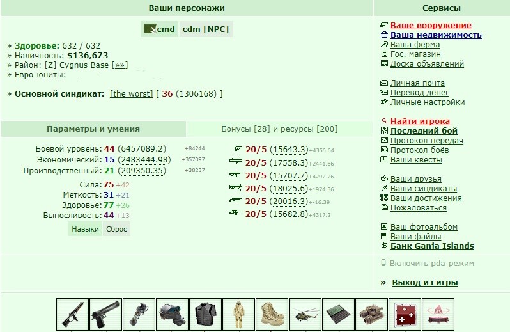This screenshot has width=510, height=332.
Task: Open Ваша недвижимость link
Action: pyautogui.click(x=436, y=35)
